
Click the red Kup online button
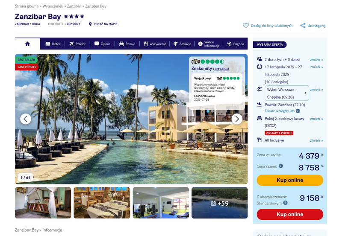(x=290, y=214)
